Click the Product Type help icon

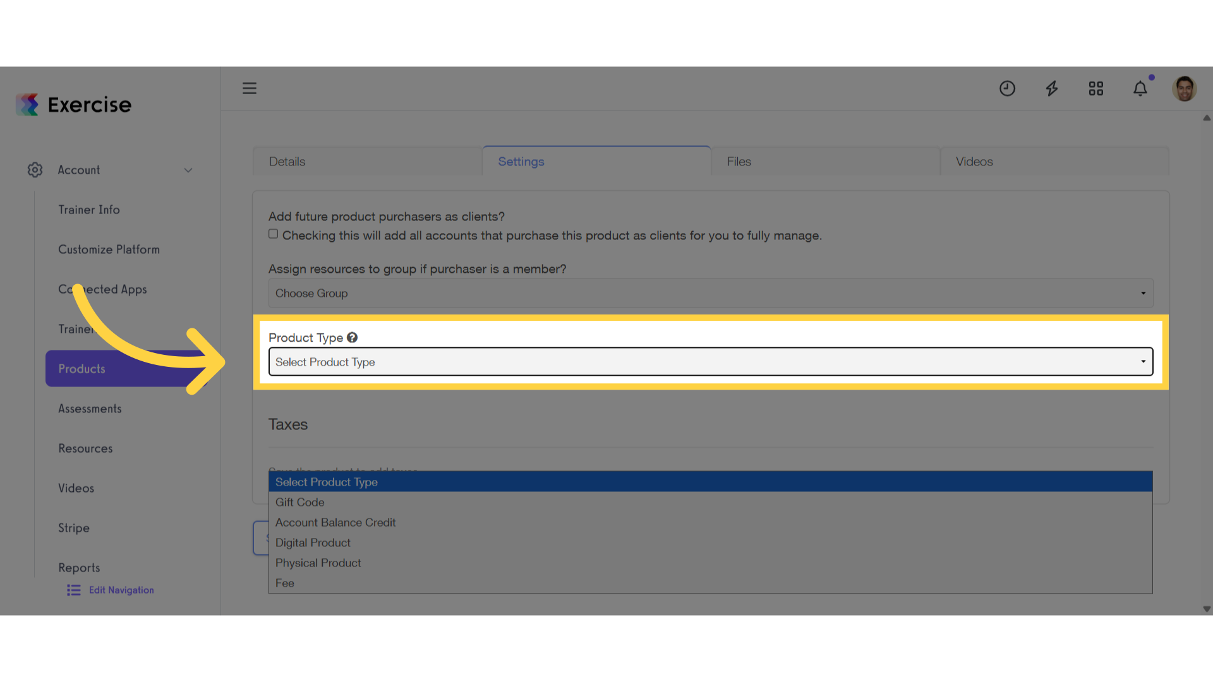(353, 338)
